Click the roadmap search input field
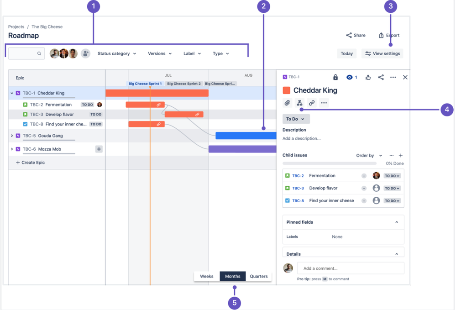 point(26,53)
